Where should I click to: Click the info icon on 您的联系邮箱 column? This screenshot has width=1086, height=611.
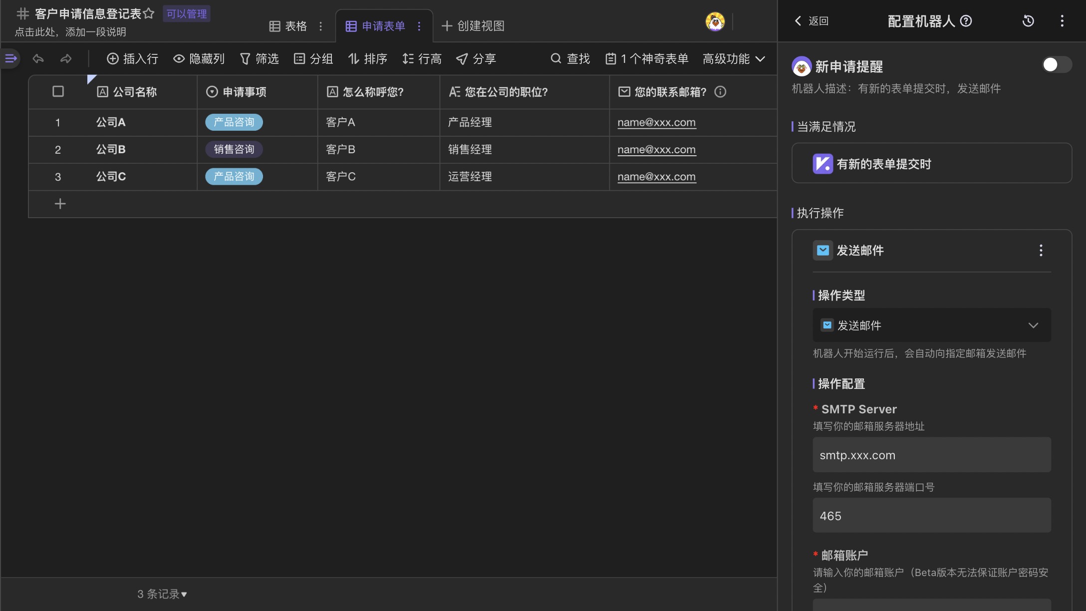click(720, 92)
